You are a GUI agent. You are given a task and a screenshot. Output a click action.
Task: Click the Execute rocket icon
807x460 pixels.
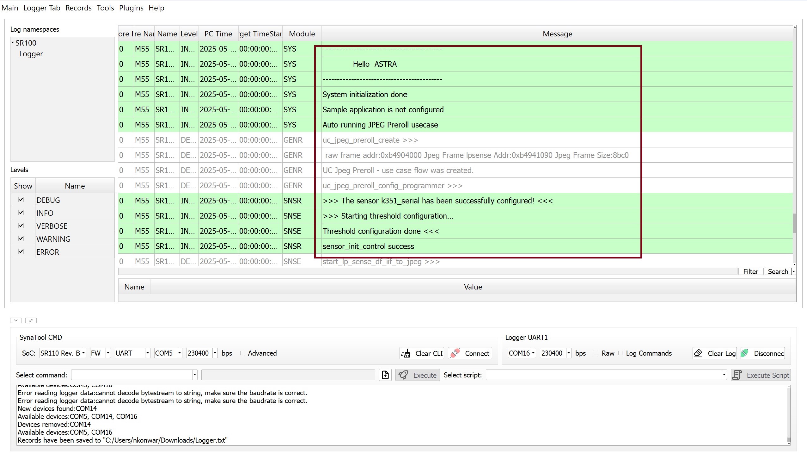tap(403, 375)
